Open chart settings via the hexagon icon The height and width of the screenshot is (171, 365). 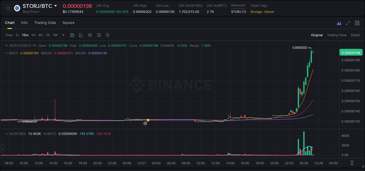coord(107,35)
